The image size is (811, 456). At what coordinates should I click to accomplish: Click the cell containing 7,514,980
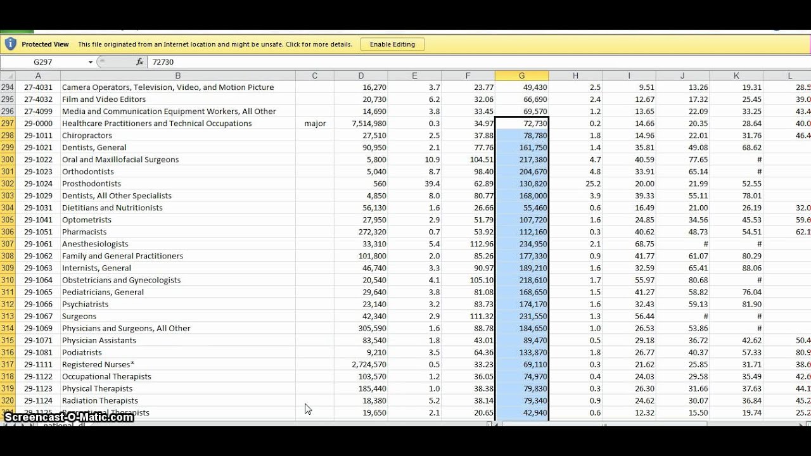361,123
